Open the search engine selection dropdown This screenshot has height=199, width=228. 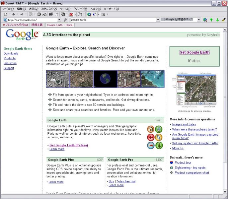(199, 20)
